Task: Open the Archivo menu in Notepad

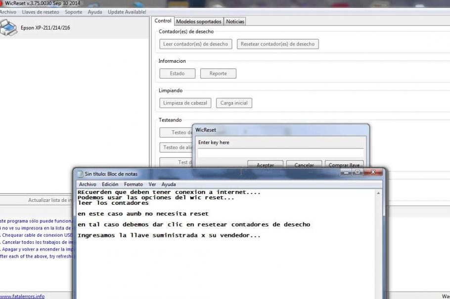Action: pyautogui.click(x=88, y=185)
